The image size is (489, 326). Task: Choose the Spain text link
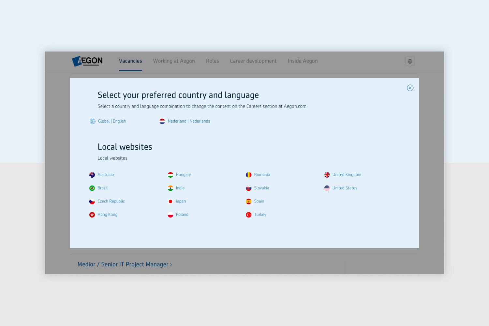[x=259, y=201]
